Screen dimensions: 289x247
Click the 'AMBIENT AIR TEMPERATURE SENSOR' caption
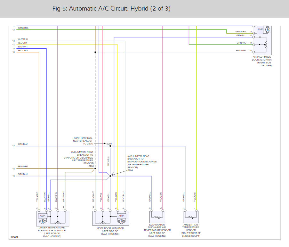pyautogui.click(x=191, y=230)
